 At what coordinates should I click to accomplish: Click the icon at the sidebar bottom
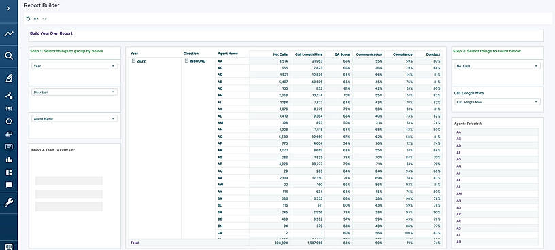coord(9,247)
